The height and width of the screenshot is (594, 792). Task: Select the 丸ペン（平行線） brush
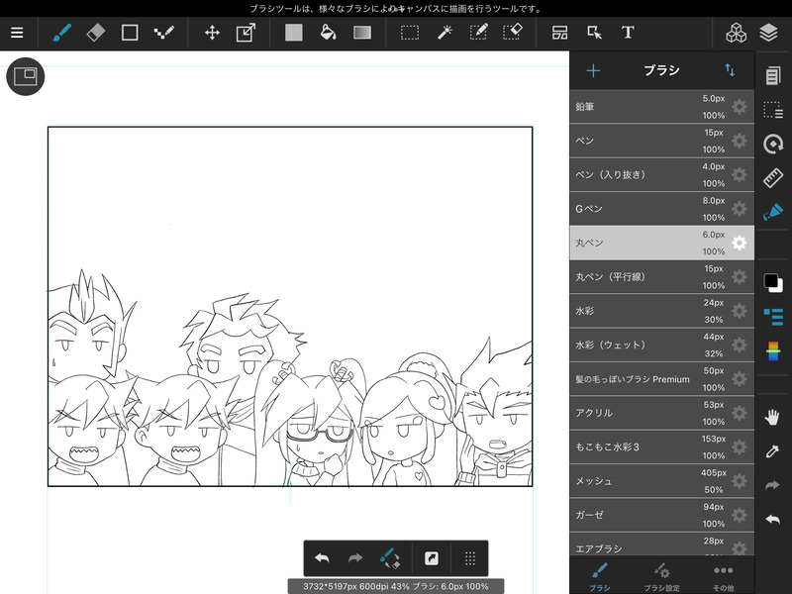tap(661, 277)
